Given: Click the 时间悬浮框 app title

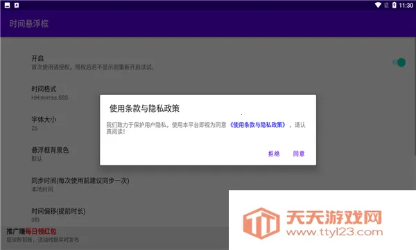Looking at the screenshot, I should [x=29, y=24].
